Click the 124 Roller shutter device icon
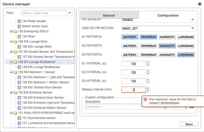Image resolution: width=204 pixels, height=132 pixels. (x=19, y=21)
